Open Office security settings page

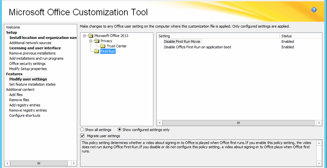click(x=28, y=64)
